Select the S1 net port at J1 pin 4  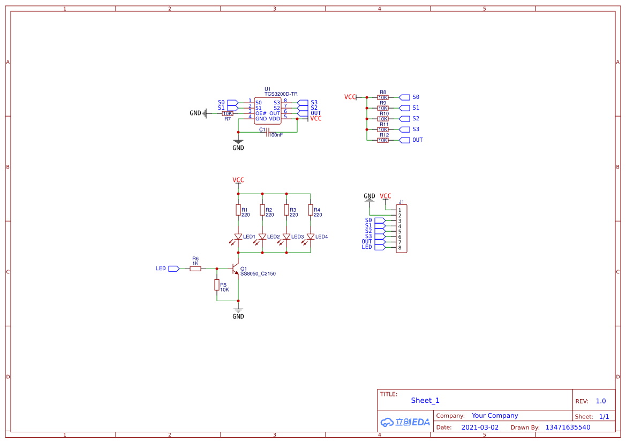380,226
